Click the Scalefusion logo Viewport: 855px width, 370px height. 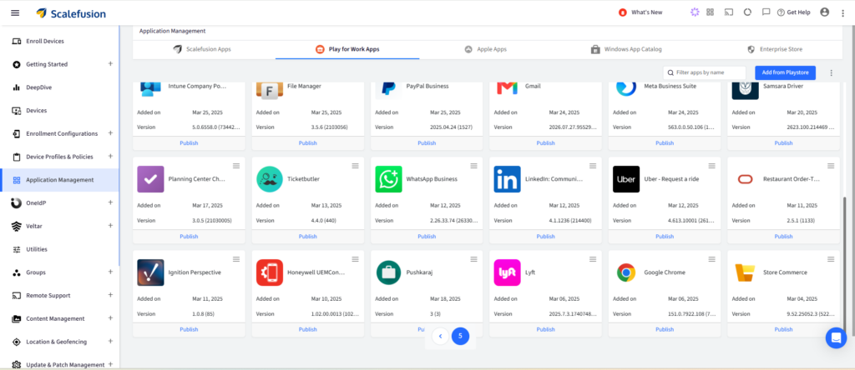point(71,13)
